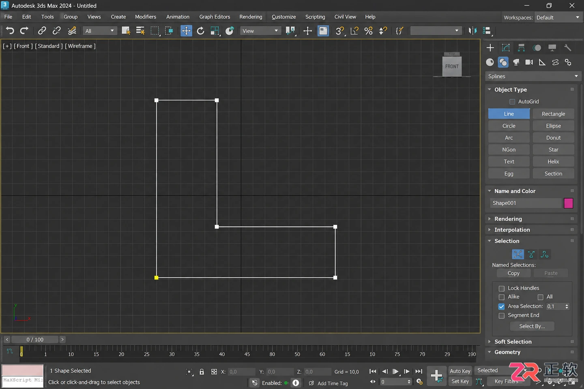Screen dimensions: 584x389
Task: Switch to Spline sub-object selection icon
Action: 545,254
